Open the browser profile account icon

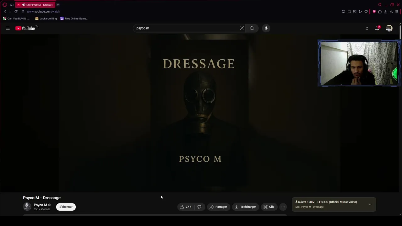[x=385, y=12]
